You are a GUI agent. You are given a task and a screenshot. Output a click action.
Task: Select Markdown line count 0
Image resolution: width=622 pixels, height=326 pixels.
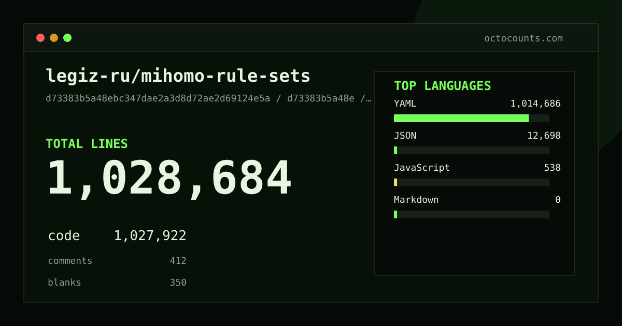(558, 200)
